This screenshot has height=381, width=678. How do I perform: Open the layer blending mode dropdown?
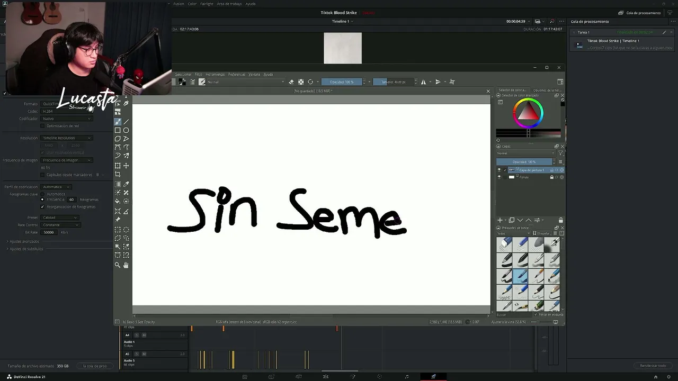point(525,153)
